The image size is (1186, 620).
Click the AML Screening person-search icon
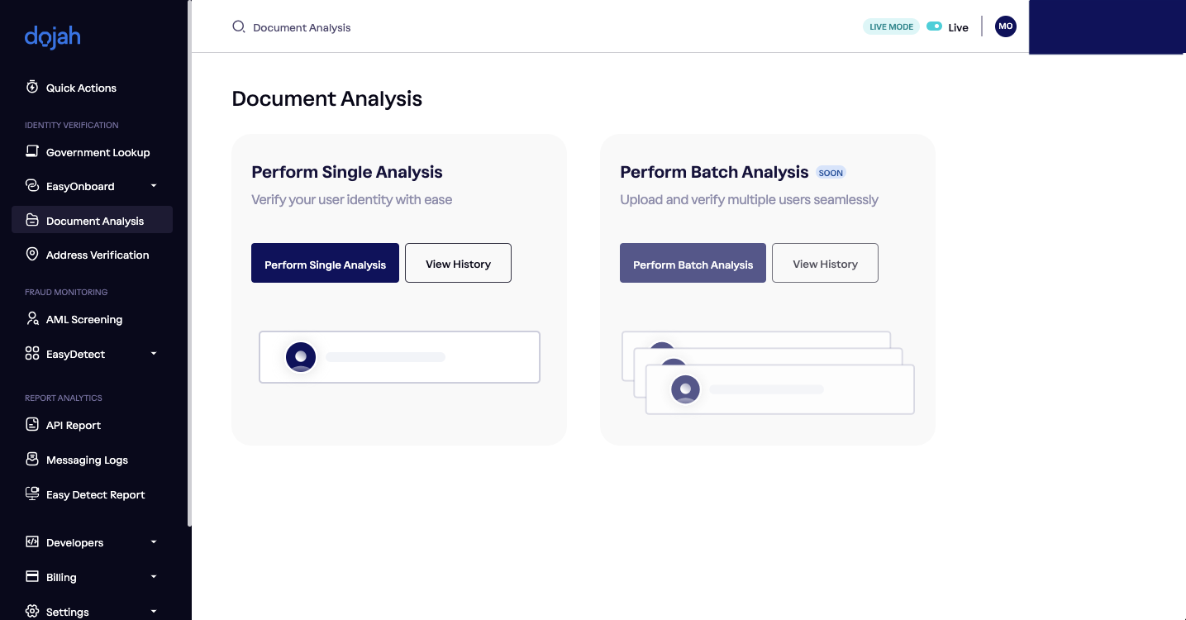[32, 318]
